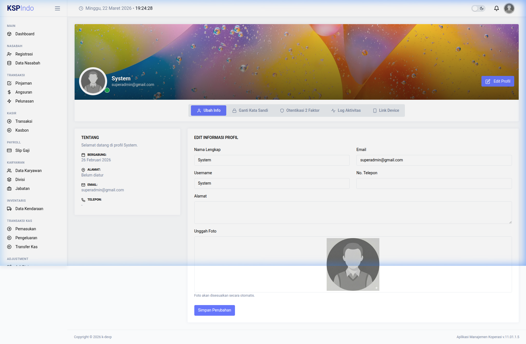Open the Angsuran payments page
Image resolution: width=526 pixels, height=344 pixels.
(x=24, y=92)
